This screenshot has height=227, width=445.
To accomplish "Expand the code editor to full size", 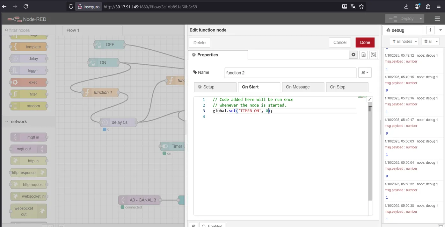I will click(370, 99).
